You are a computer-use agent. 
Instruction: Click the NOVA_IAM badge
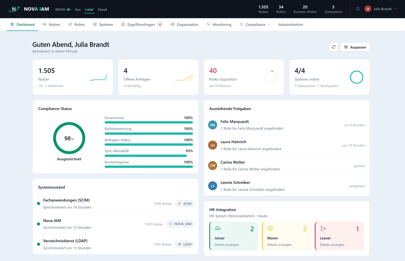click(180, 224)
